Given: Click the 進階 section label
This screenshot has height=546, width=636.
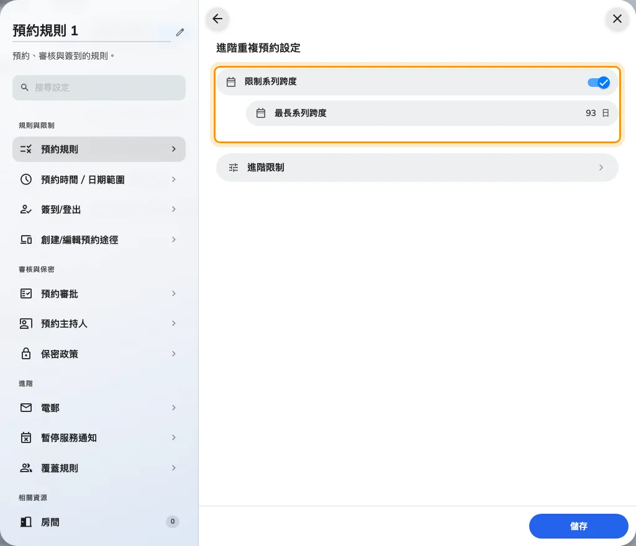Looking at the screenshot, I should (x=25, y=383).
